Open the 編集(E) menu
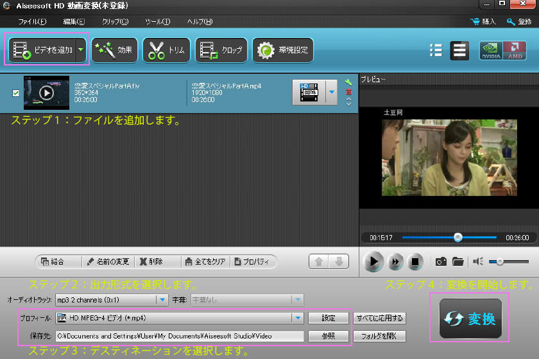 (x=74, y=22)
